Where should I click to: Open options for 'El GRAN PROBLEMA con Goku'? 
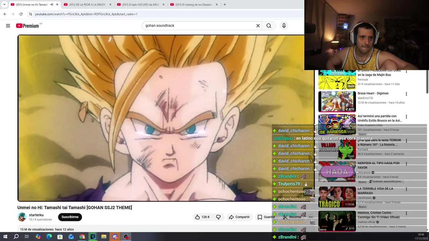pos(406,72)
